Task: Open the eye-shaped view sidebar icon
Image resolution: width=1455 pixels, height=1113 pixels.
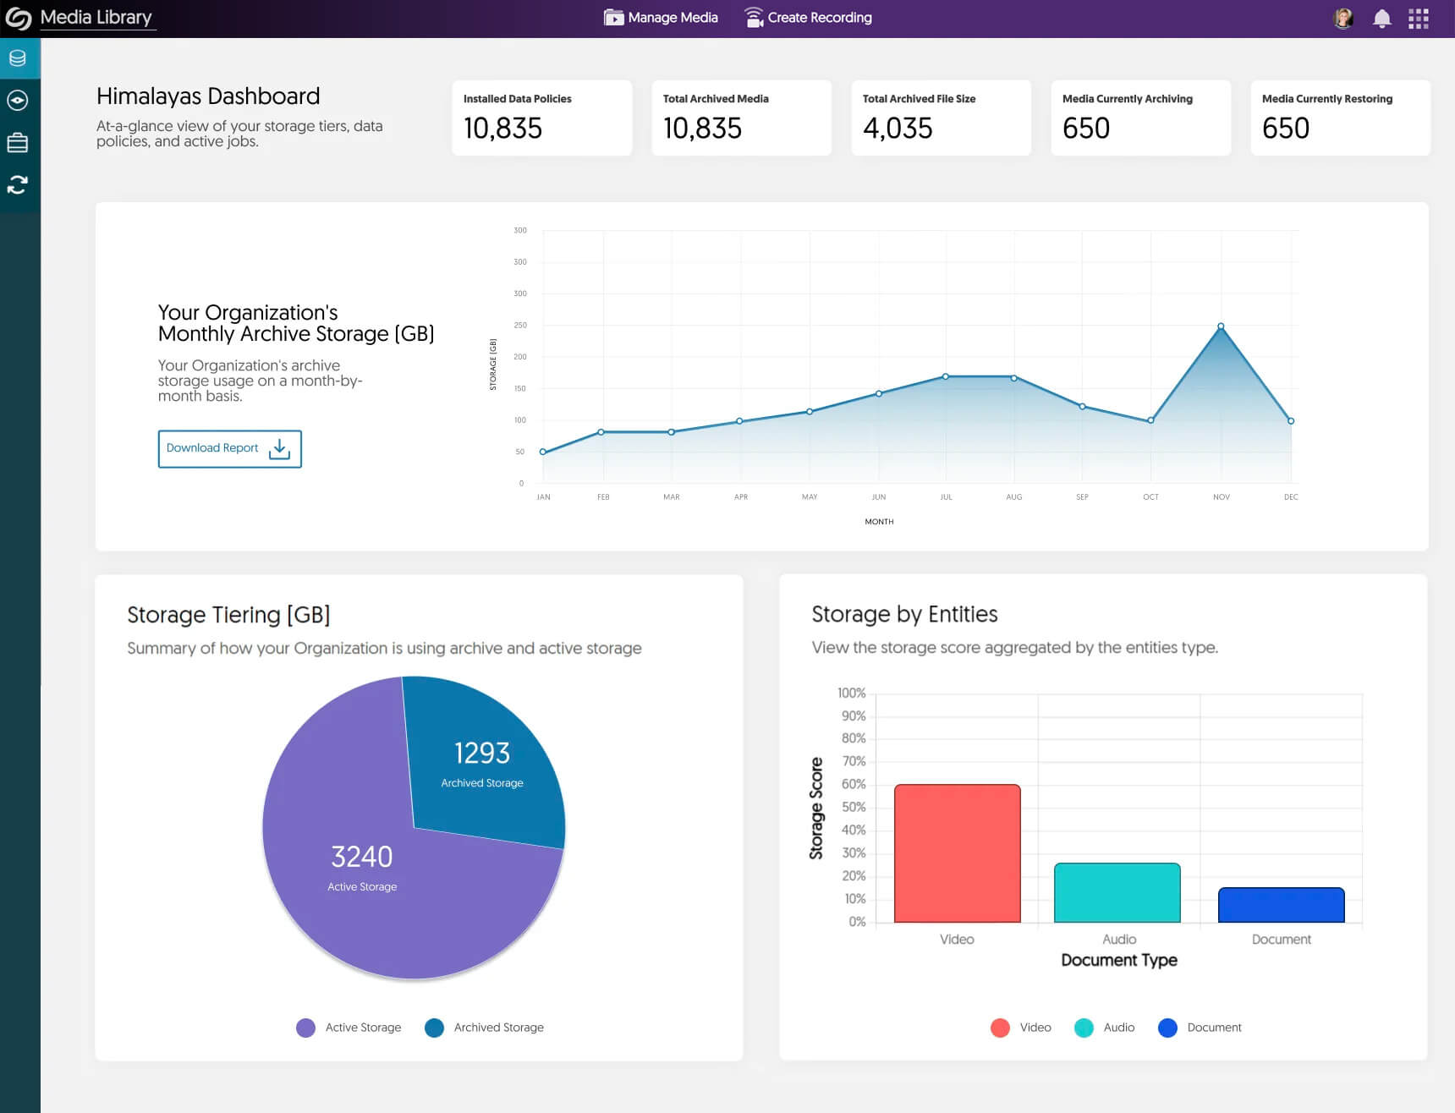Action: click(18, 101)
